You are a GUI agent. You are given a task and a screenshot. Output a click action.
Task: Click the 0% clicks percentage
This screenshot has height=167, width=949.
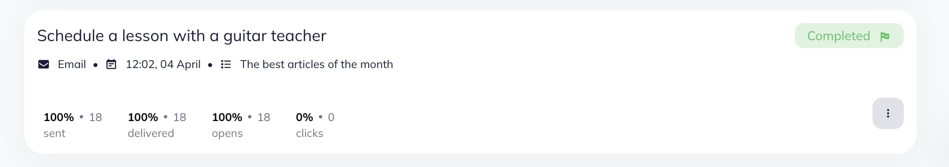305,117
